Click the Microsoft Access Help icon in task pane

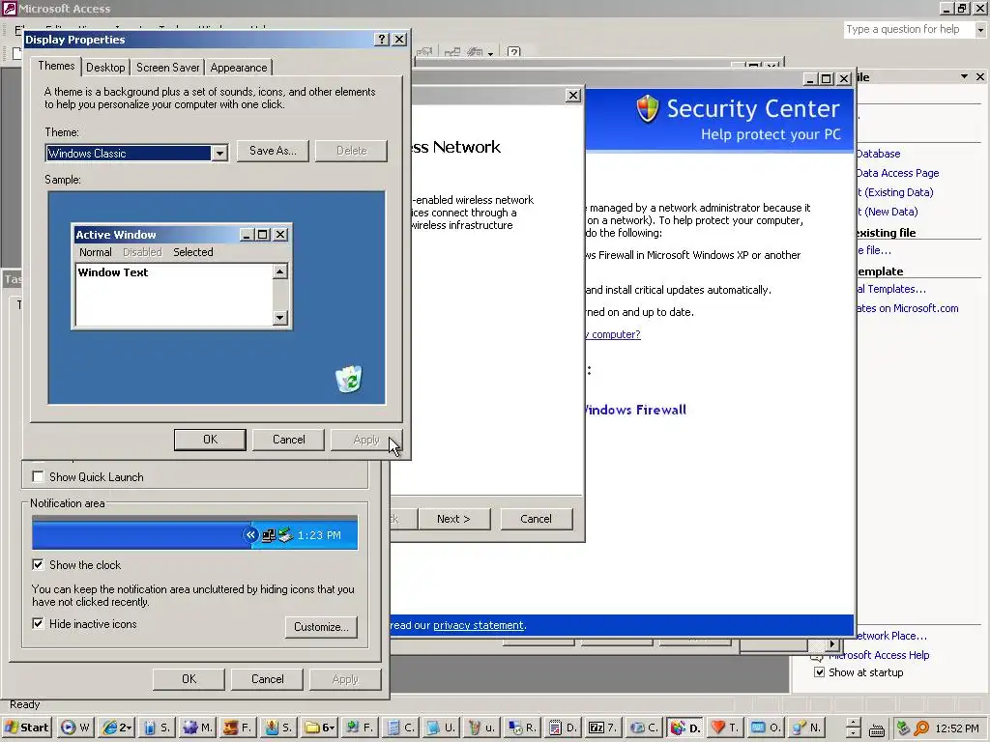click(818, 656)
